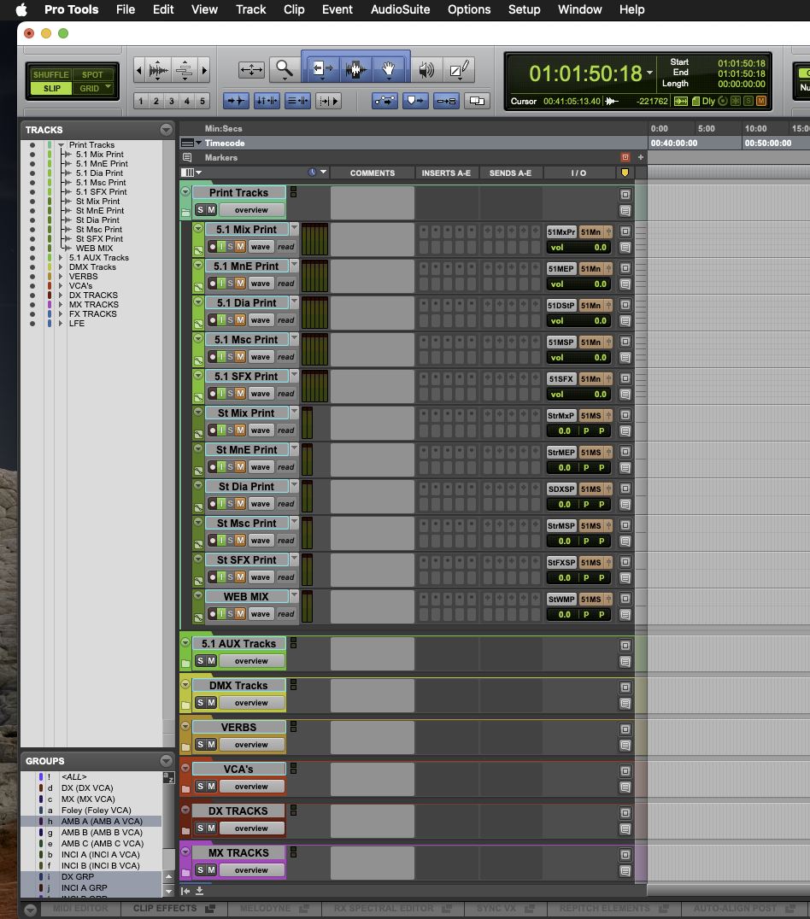Click the DMX Tracks overview button
The width and height of the screenshot is (810, 919).
[251, 703]
